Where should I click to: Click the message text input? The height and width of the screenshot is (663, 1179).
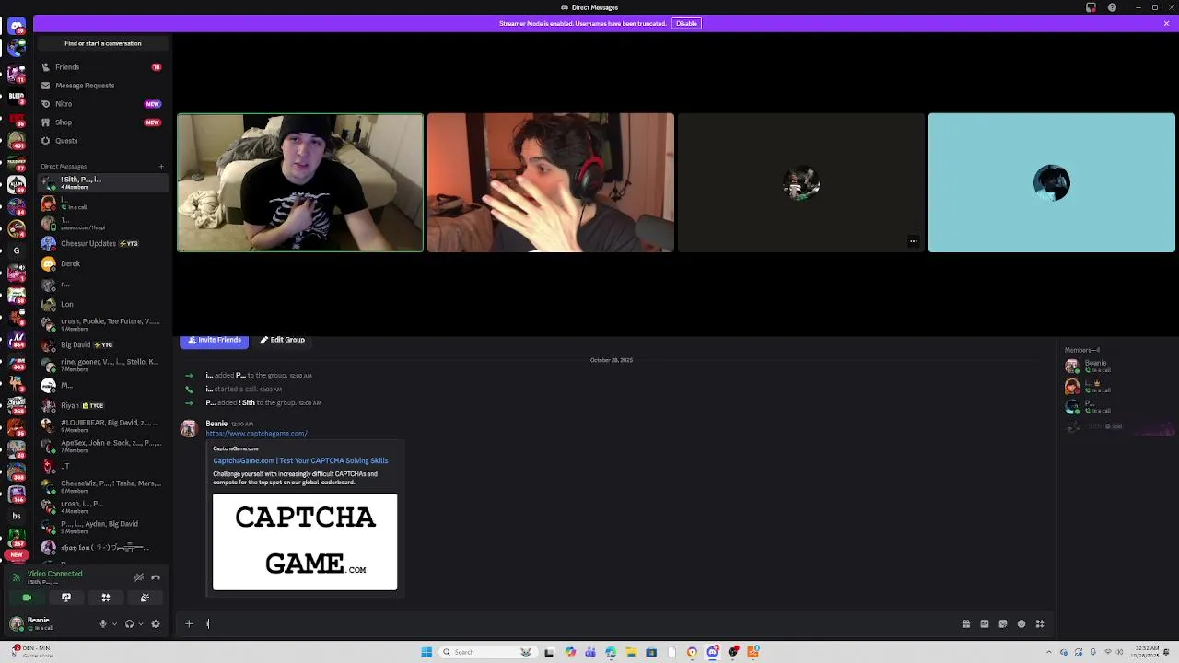click(578, 624)
